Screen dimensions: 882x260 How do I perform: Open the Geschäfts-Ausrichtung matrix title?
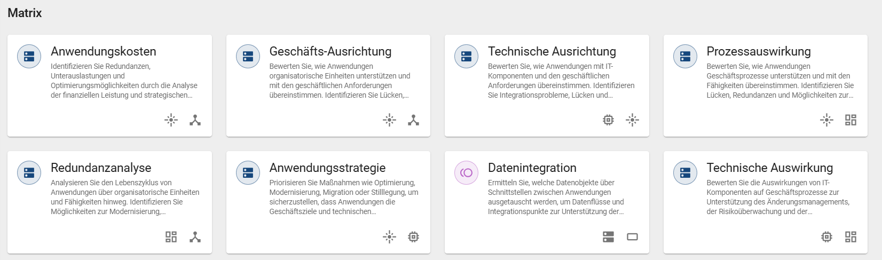click(x=330, y=51)
